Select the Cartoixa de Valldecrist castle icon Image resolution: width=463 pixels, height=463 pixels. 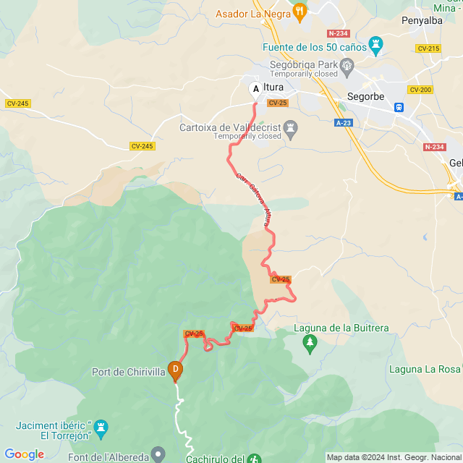click(x=291, y=130)
